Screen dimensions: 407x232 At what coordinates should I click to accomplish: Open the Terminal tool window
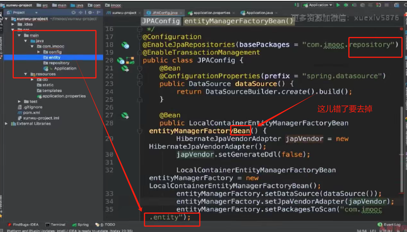click(x=55, y=224)
